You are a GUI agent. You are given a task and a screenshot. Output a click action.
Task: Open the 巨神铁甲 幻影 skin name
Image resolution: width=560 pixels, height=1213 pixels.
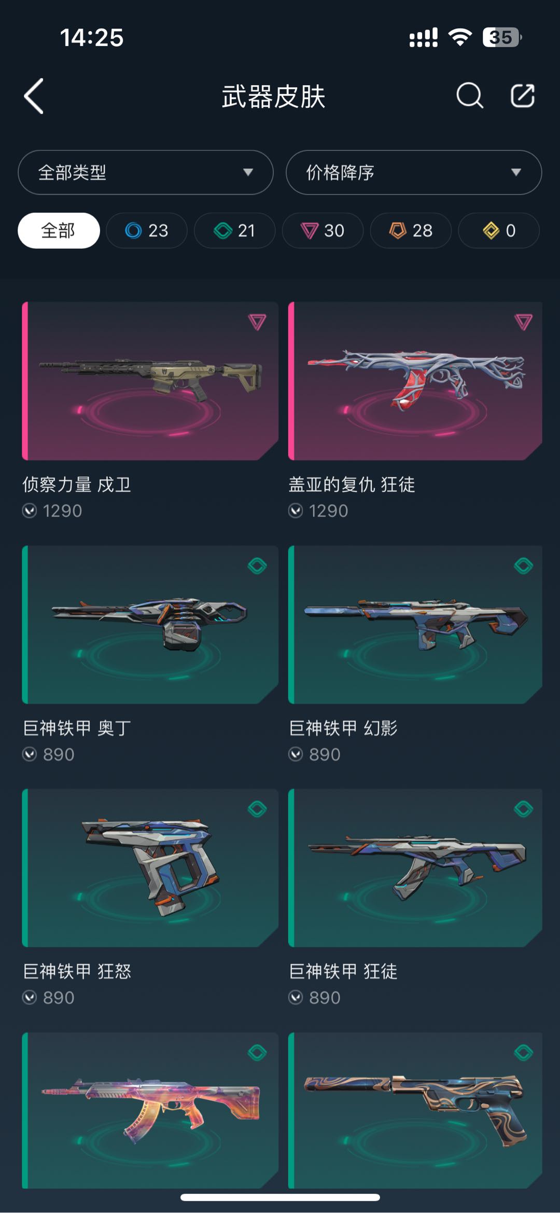pyautogui.click(x=343, y=728)
